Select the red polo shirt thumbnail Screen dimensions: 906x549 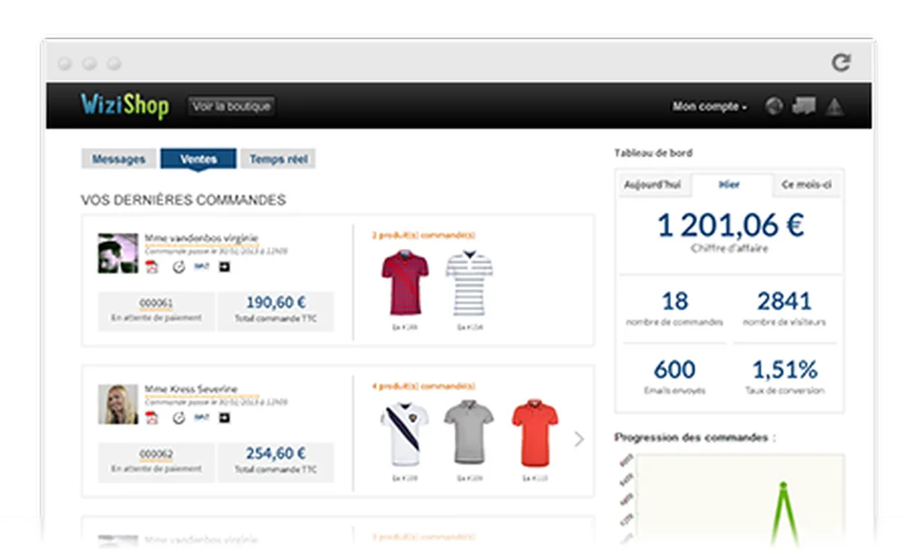[x=405, y=283]
